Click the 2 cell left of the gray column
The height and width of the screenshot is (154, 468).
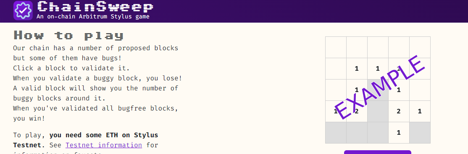[357, 111]
